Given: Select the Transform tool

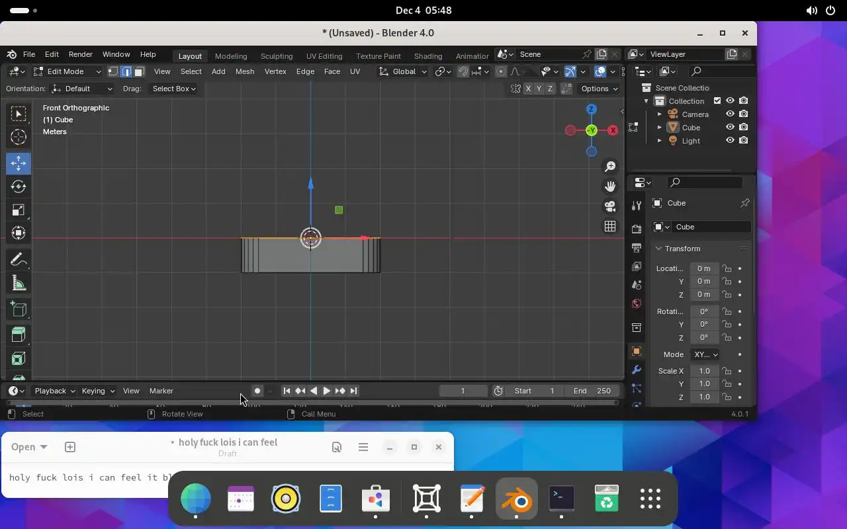Looking at the screenshot, I should point(19,233).
